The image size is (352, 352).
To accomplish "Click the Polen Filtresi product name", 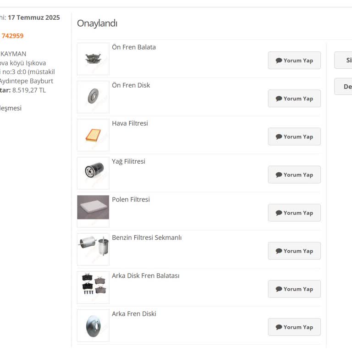I will tap(131, 199).
